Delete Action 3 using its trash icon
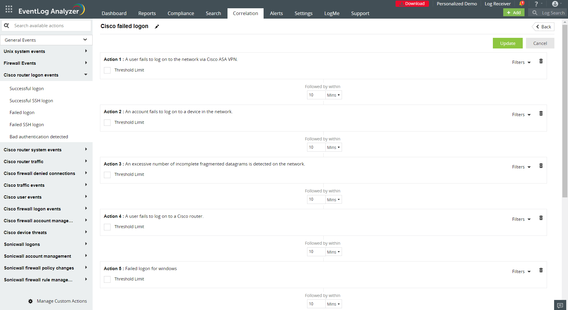The height and width of the screenshot is (310, 568). (x=541, y=166)
